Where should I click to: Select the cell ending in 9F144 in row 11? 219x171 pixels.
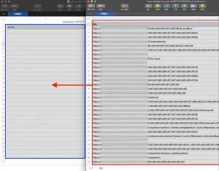(x=155, y=67)
